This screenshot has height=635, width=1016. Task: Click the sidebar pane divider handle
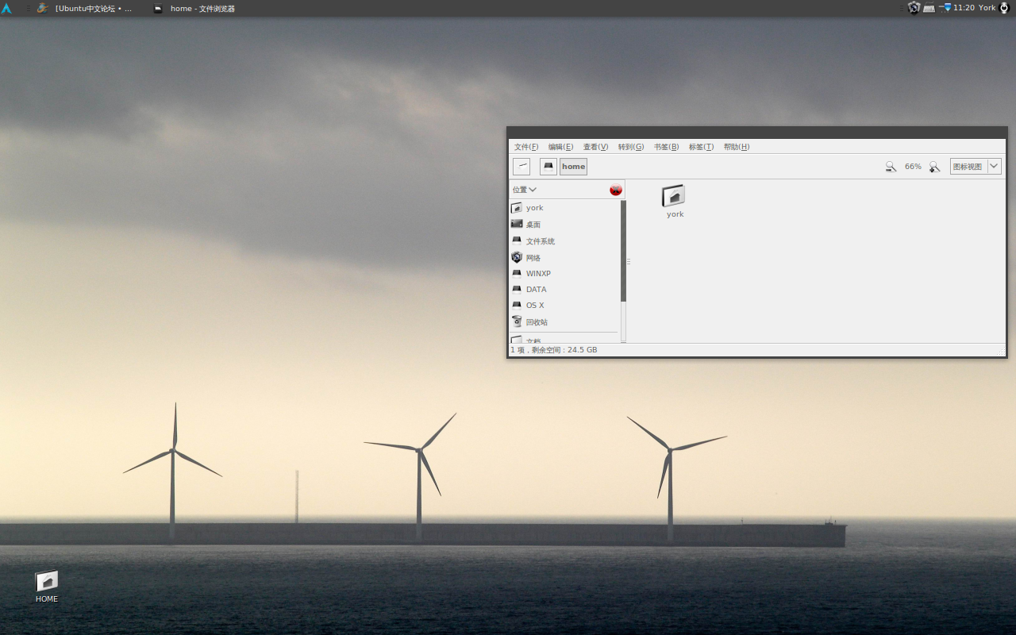click(629, 261)
